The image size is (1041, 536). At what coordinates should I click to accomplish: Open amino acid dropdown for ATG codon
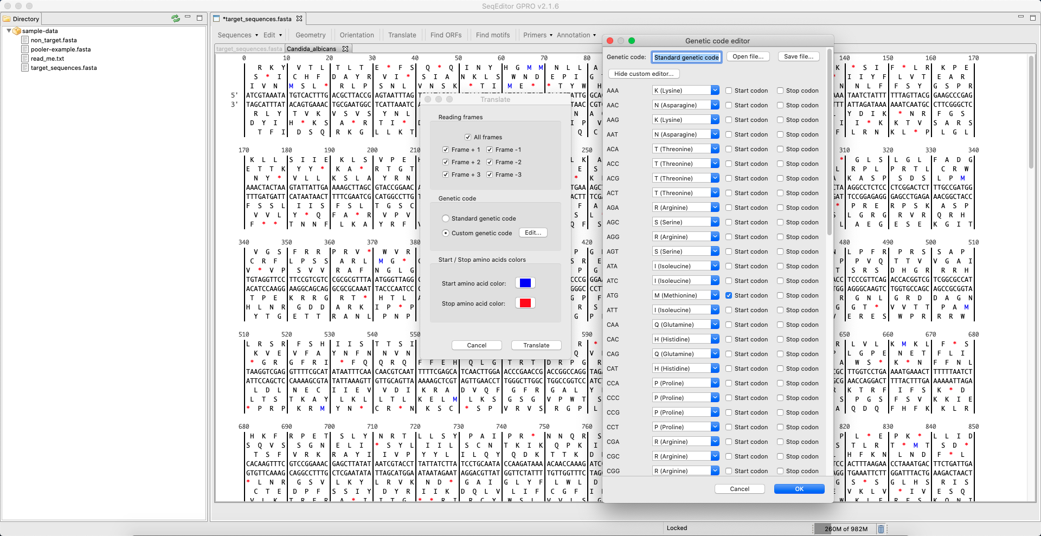tap(715, 295)
